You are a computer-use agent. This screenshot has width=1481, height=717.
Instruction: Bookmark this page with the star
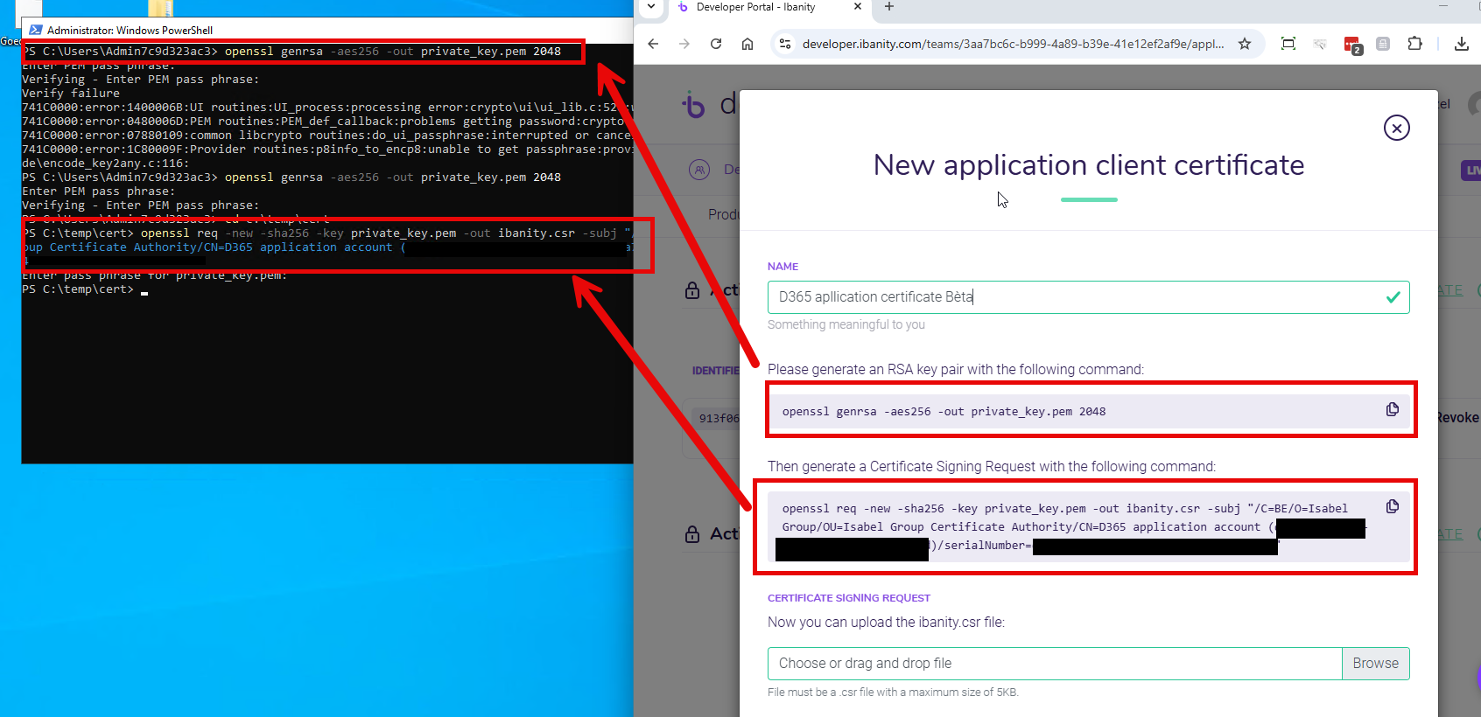tap(1245, 44)
